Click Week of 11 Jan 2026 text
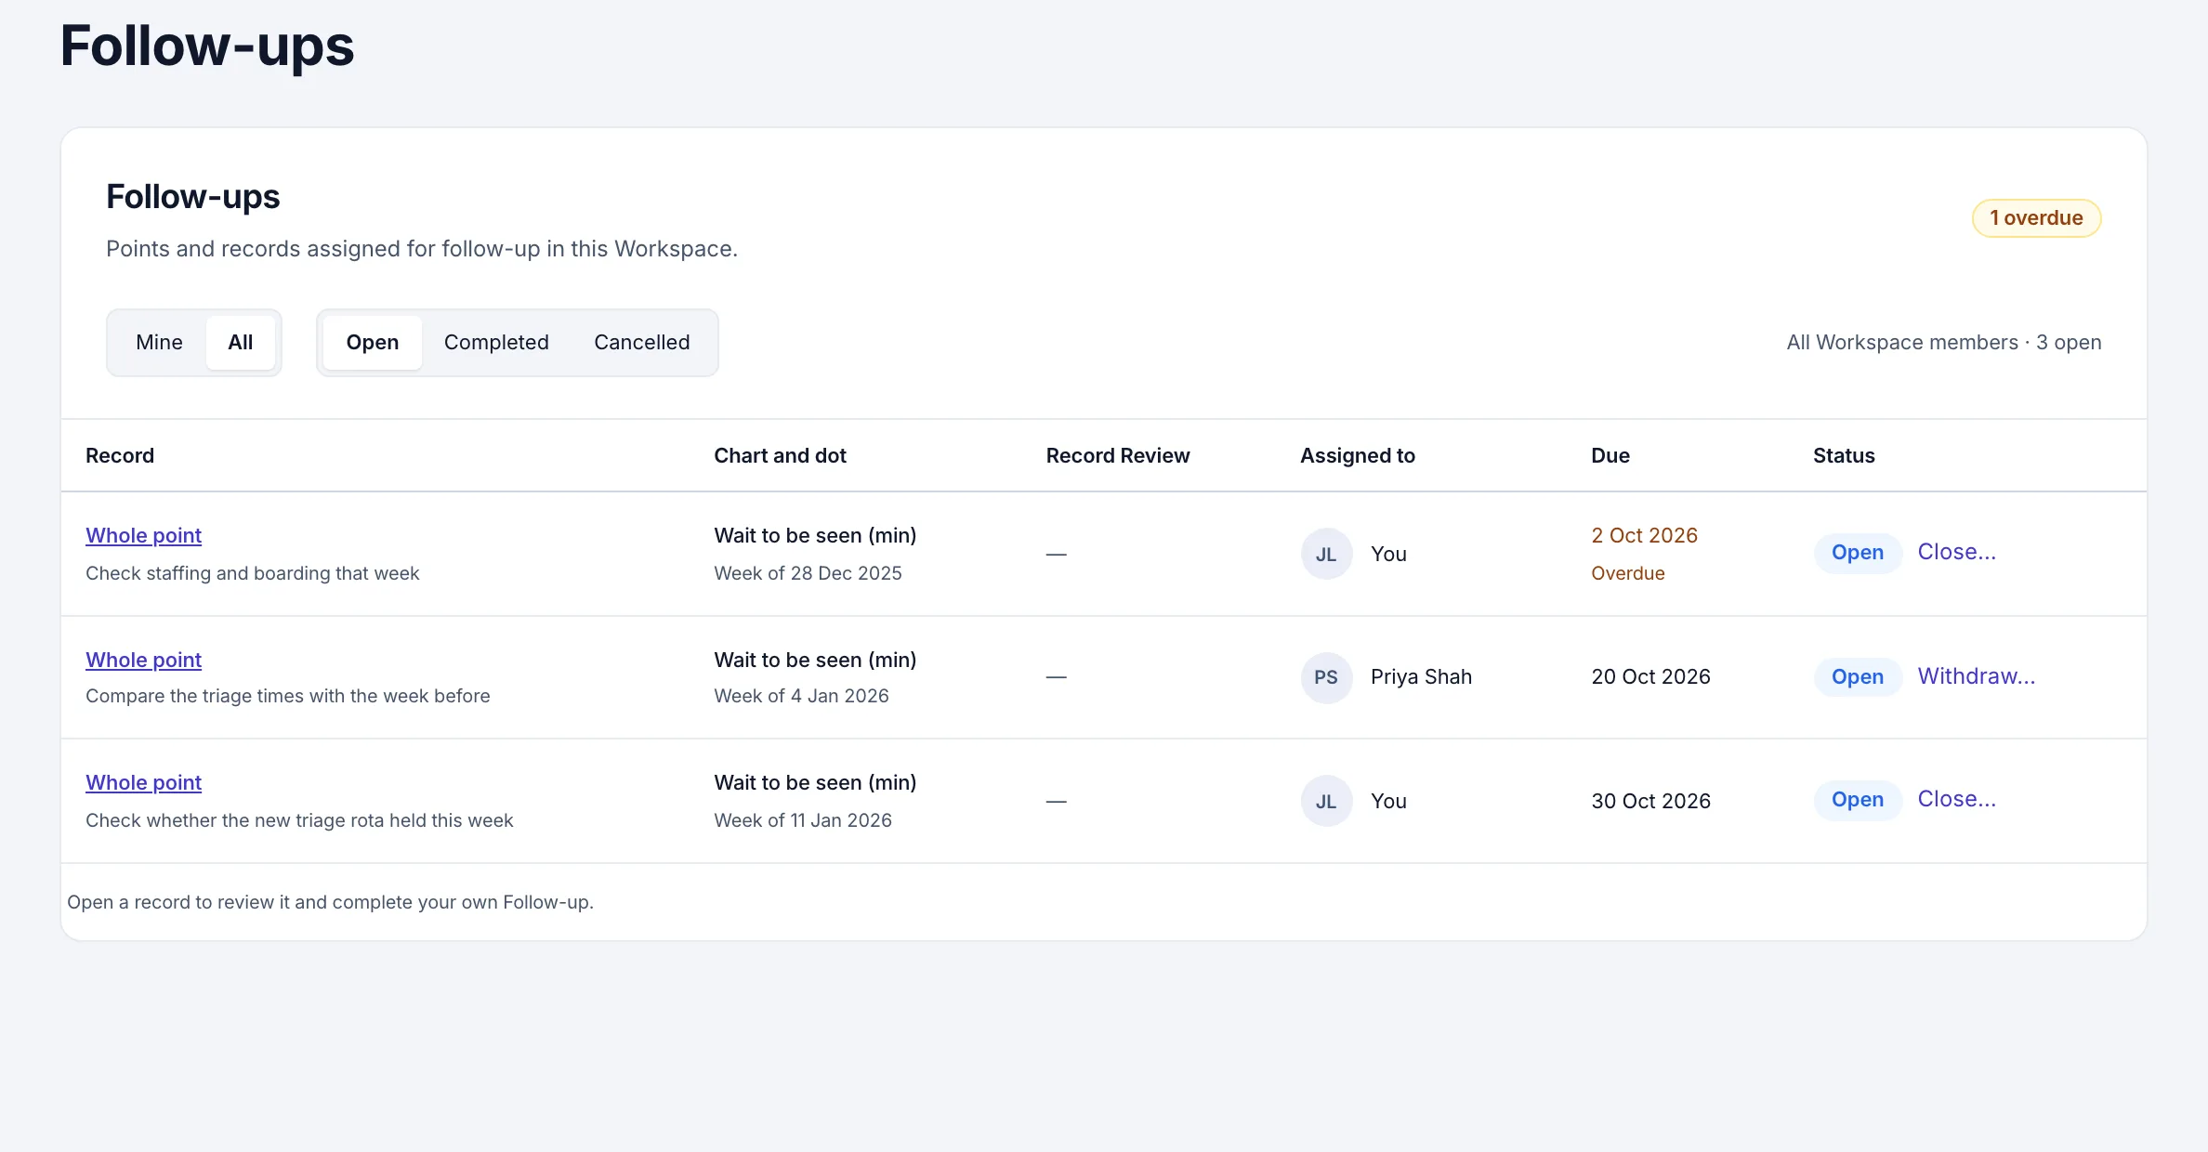Screen dimensions: 2208x1152 (803, 820)
